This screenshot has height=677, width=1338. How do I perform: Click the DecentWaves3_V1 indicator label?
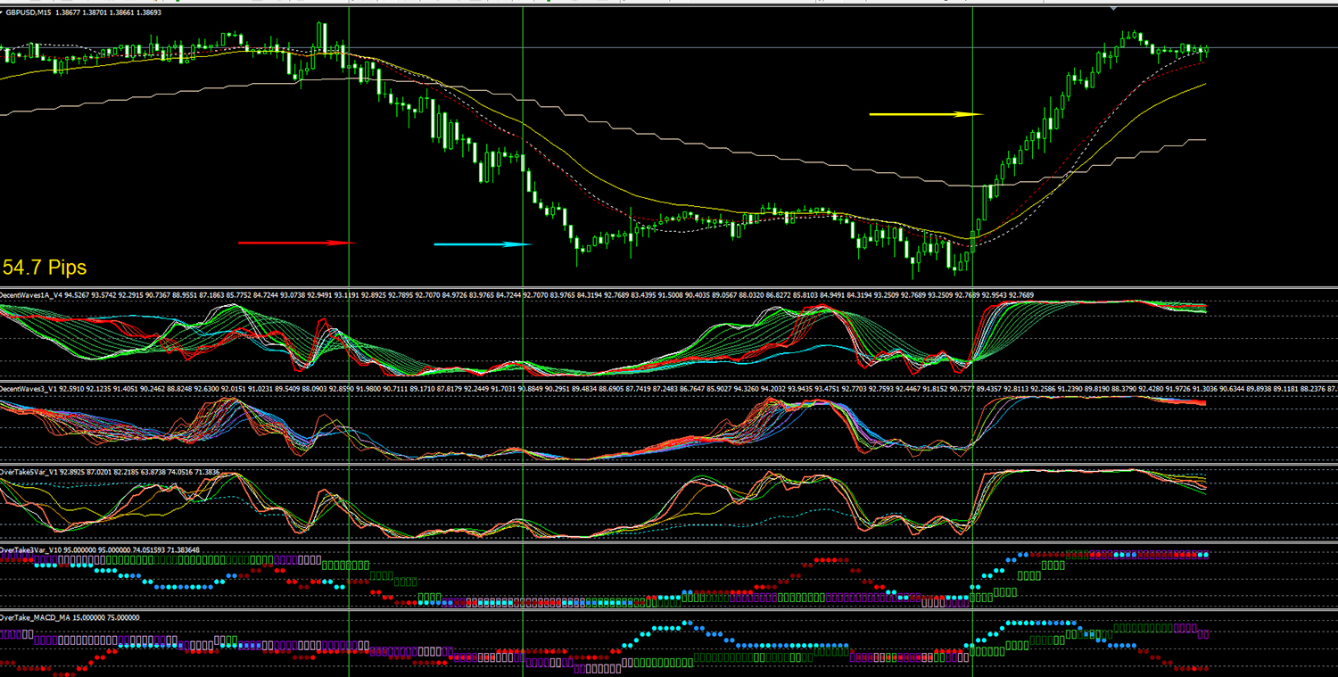click(x=28, y=388)
